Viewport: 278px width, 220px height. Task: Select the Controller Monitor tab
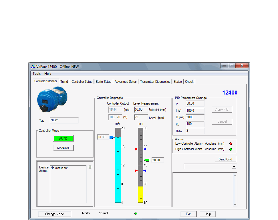point(46,81)
